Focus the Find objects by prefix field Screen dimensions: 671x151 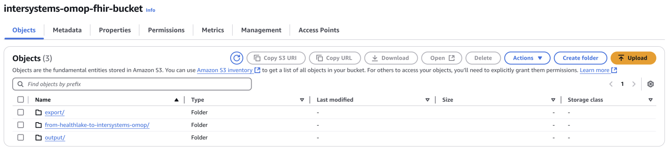pos(132,84)
